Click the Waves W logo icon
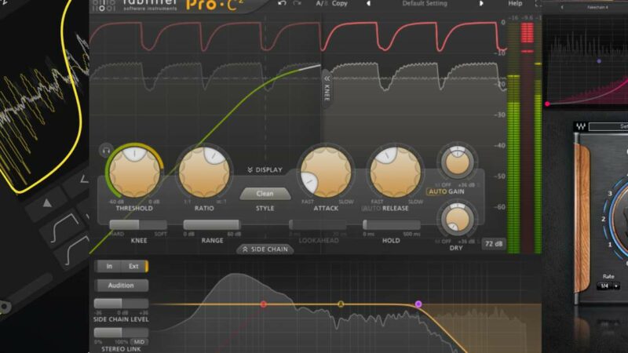This screenshot has height=353, width=628. pos(581,127)
